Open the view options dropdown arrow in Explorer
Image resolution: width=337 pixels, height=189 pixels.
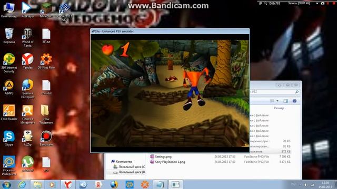277,101
